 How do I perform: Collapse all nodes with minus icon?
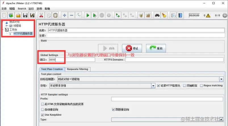click(x=72, y=15)
